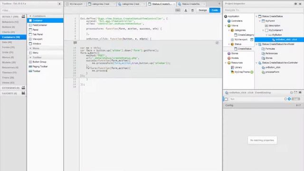Toggle the checkbox beside the config filter field
Screen dimensions: 304x171
tap(226, 99)
